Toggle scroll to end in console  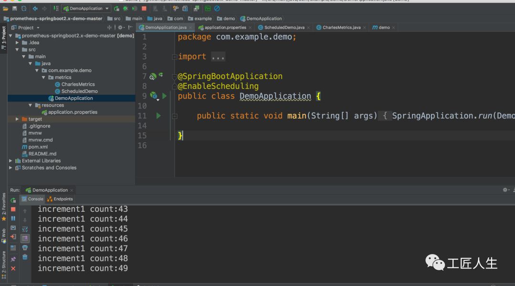pos(25,238)
